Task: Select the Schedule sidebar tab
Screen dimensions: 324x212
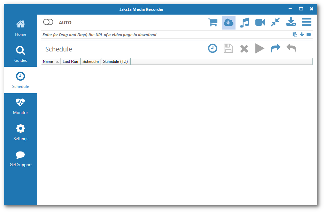Action: 21,80
